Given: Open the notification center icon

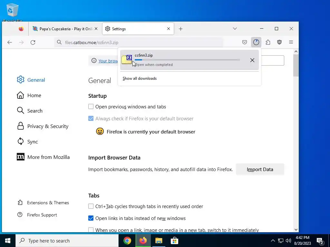Looking at the screenshot, I should pyautogui.click(x=320, y=241).
